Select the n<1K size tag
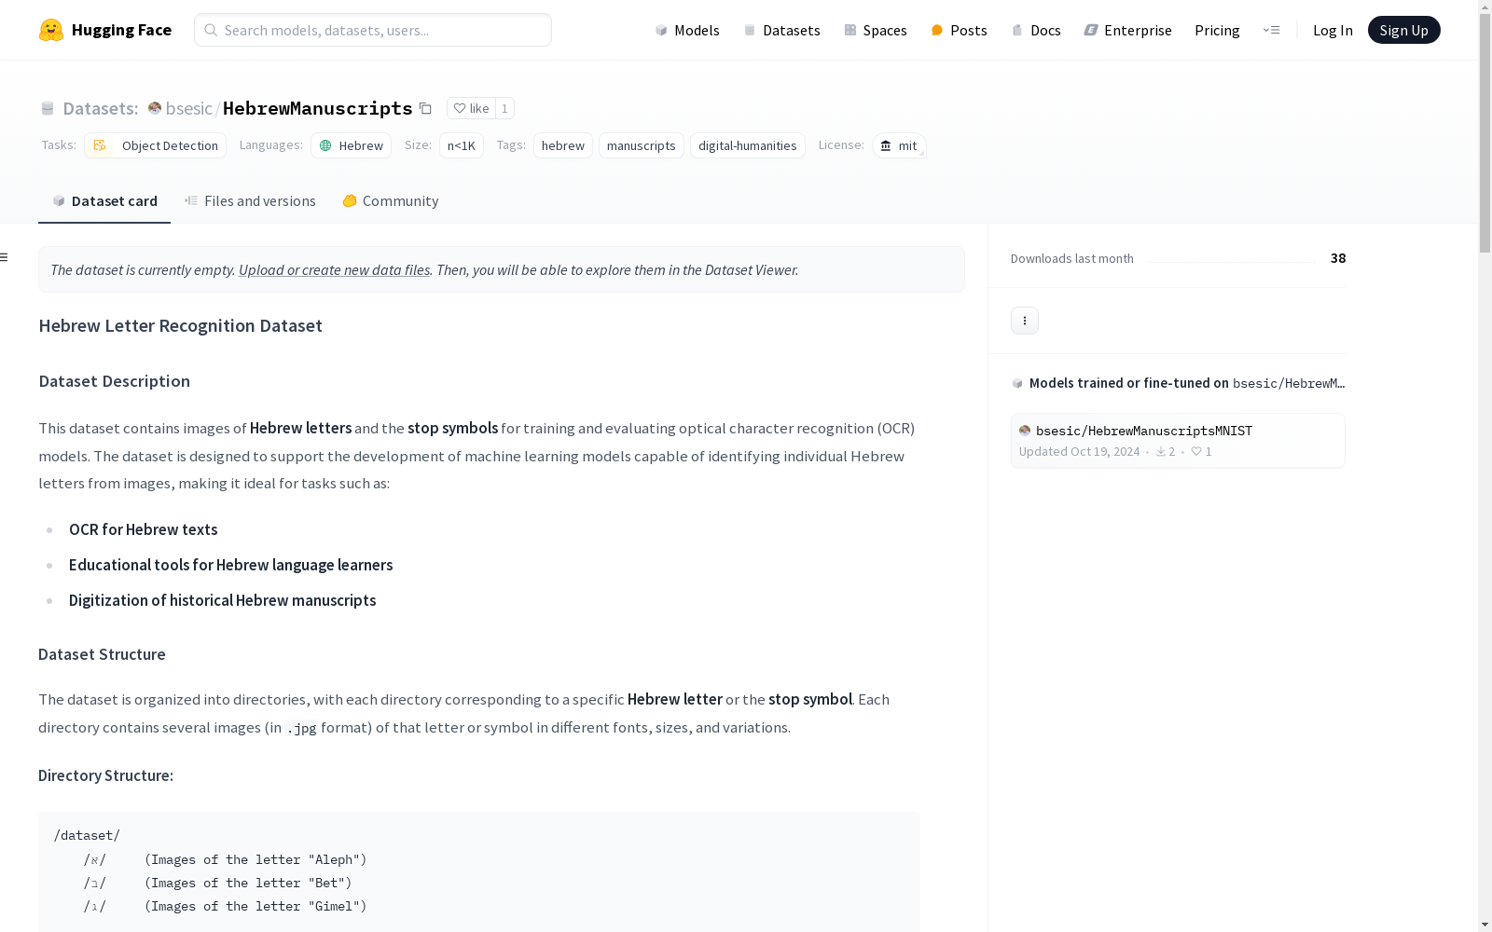 (462, 145)
